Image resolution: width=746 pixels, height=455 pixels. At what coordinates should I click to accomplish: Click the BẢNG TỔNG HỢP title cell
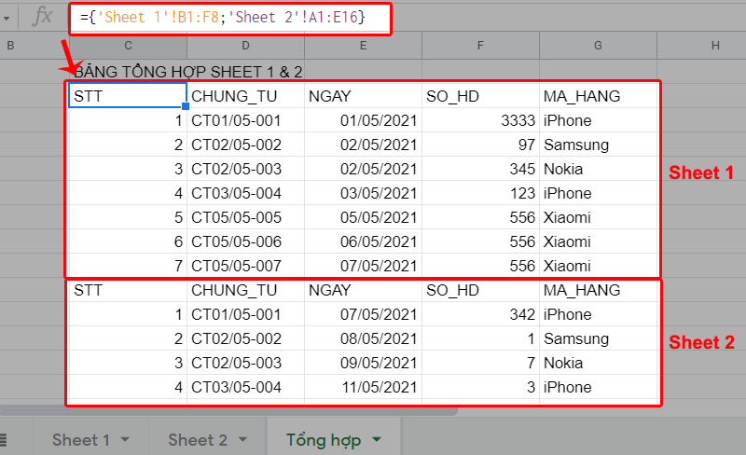(187, 72)
